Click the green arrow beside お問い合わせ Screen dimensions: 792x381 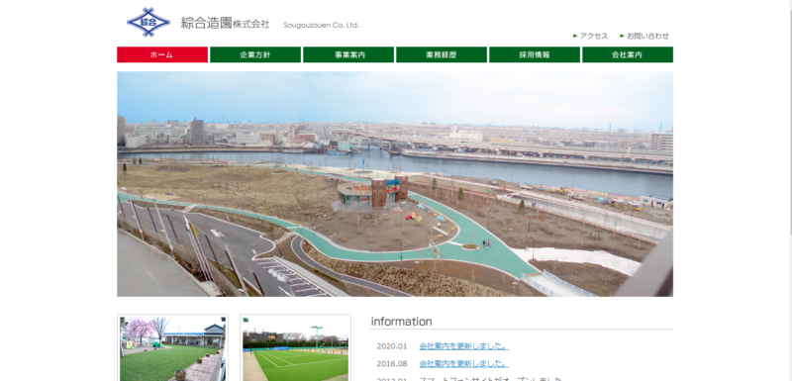[x=623, y=36]
